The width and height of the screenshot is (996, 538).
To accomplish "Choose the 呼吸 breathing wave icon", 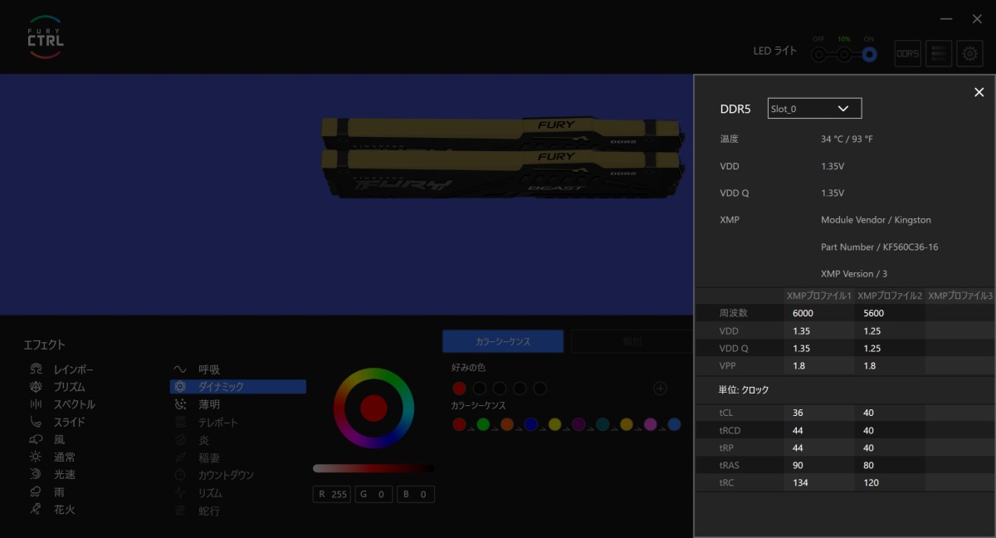I will [x=180, y=369].
